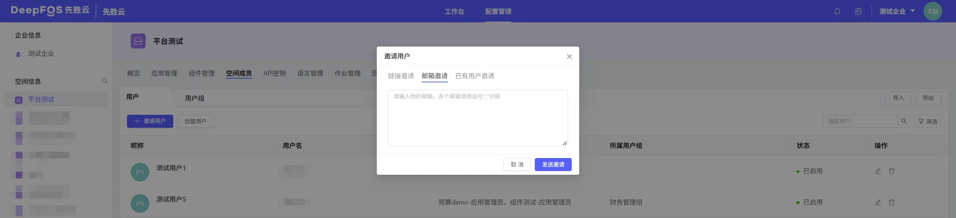This screenshot has height=218, width=956.
Task: Click the 文喆 user avatar
Action: (932, 11)
